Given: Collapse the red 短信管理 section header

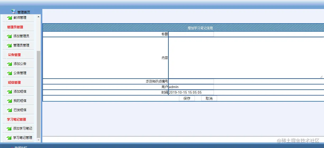Looking at the screenshot, I should [x=14, y=83].
